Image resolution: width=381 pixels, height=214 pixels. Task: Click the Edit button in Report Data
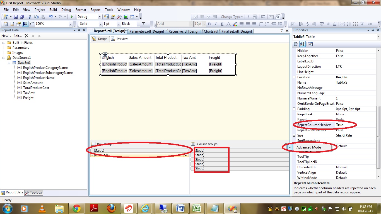click(x=18, y=36)
